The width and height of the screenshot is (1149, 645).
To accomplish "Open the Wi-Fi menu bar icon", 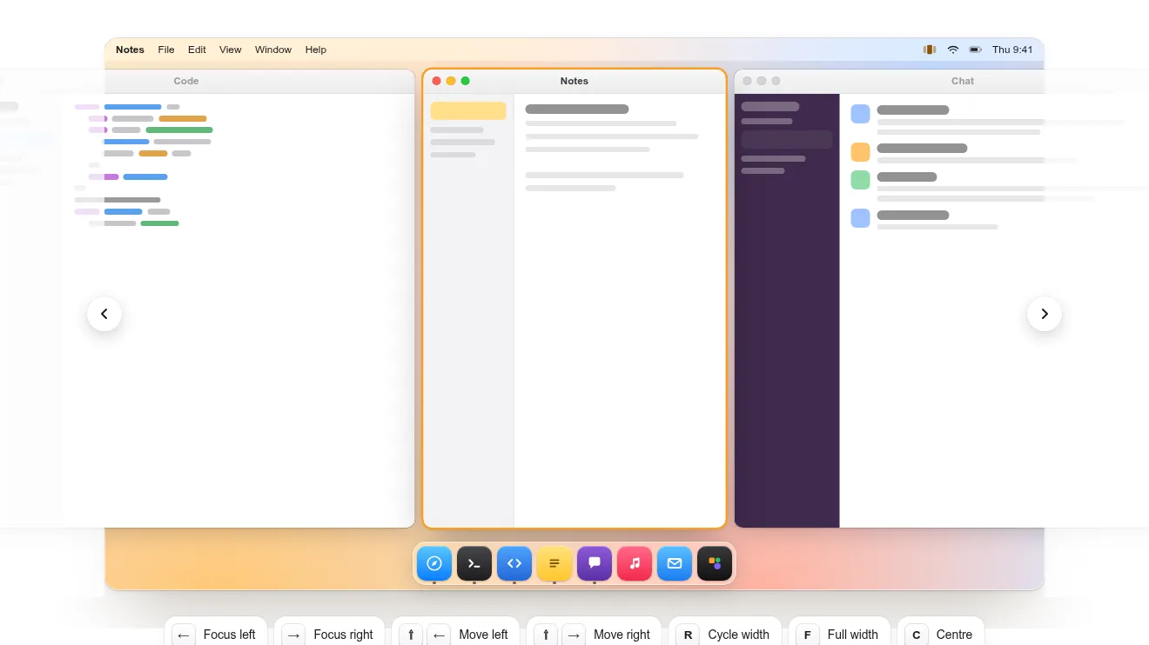I will pos(953,50).
